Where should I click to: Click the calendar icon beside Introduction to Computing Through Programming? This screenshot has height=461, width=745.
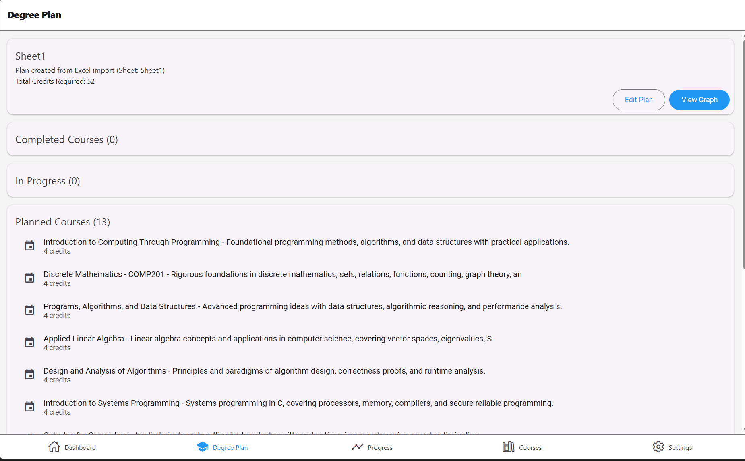29,246
